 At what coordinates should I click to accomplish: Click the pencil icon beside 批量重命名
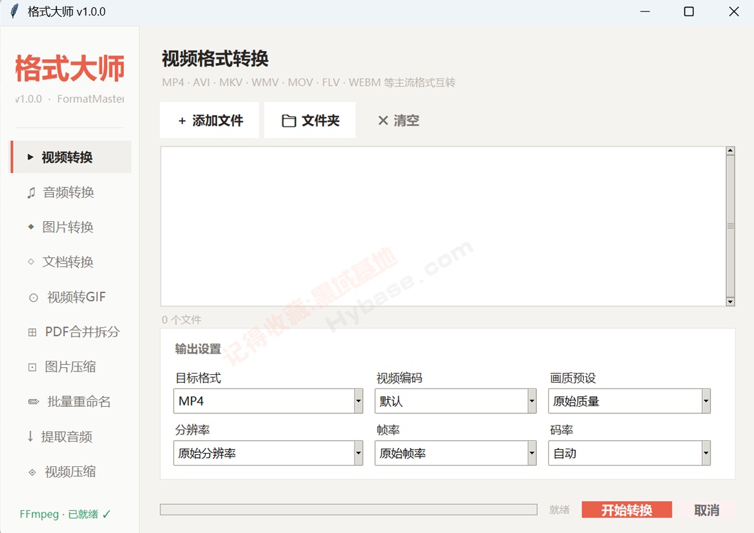[33, 402]
